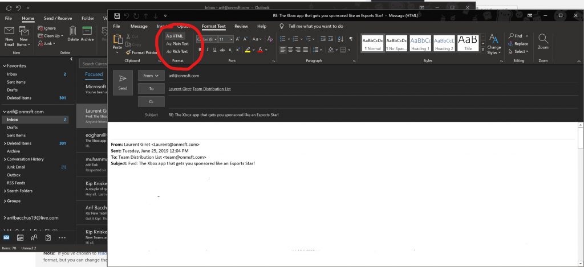Image resolution: width=584 pixels, height=267 pixels.
Task: Apply strikethrough formatting
Action: pos(222,50)
